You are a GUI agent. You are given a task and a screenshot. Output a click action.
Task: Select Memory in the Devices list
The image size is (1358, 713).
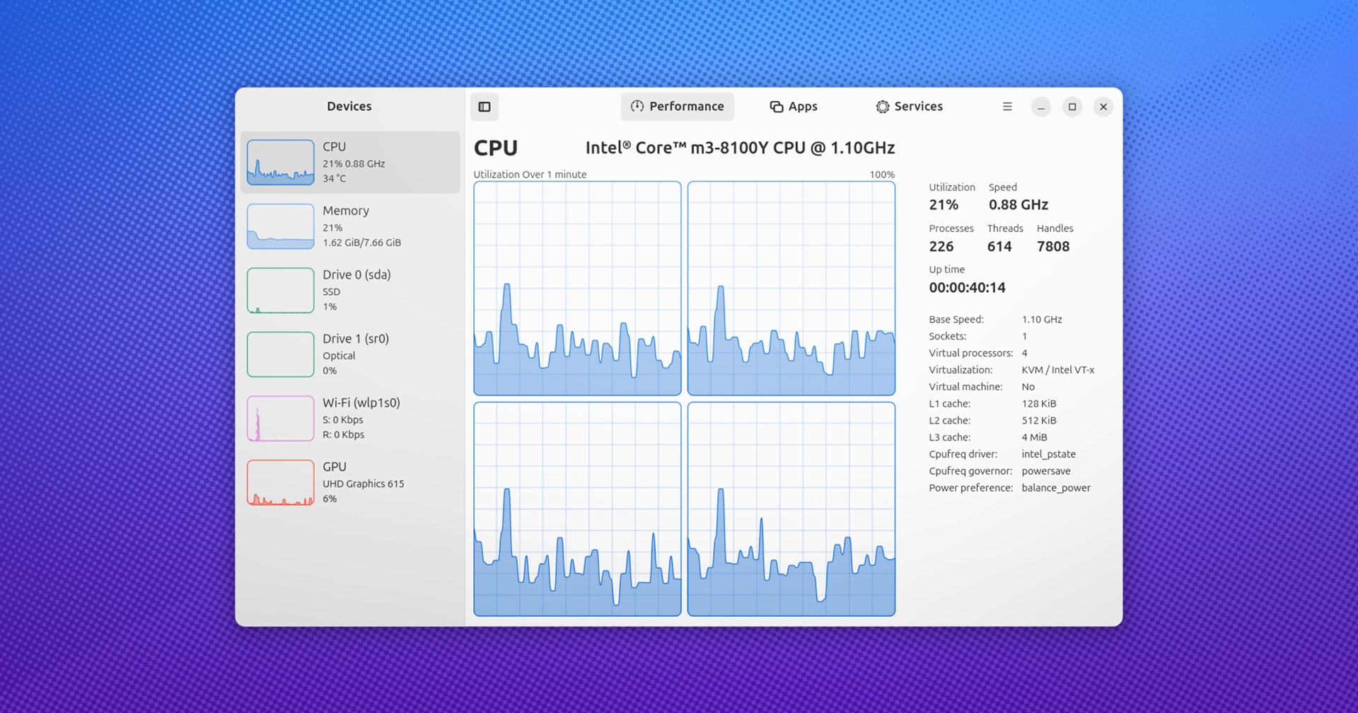[x=350, y=226]
